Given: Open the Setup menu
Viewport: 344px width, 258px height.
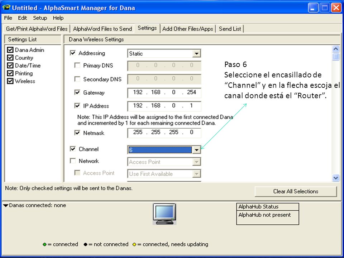Looking at the screenshot, I should click(40, 18).
